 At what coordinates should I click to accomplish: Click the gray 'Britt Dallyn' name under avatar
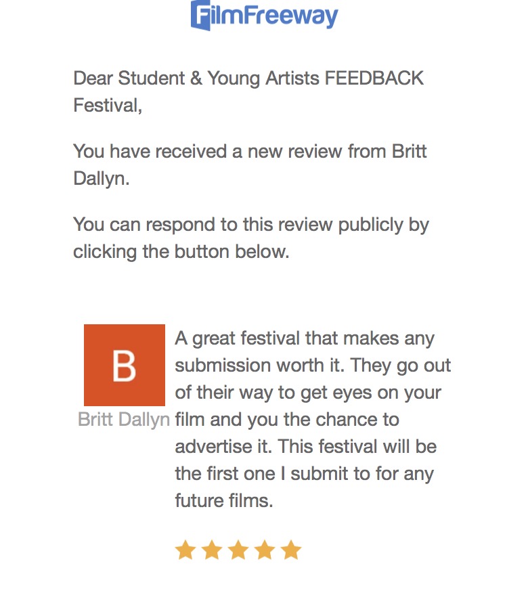124,420
